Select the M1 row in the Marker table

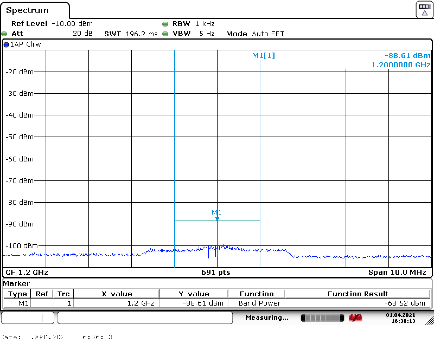23,303
